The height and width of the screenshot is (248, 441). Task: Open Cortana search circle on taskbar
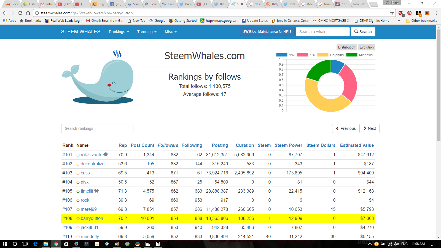tap(15, 244)
